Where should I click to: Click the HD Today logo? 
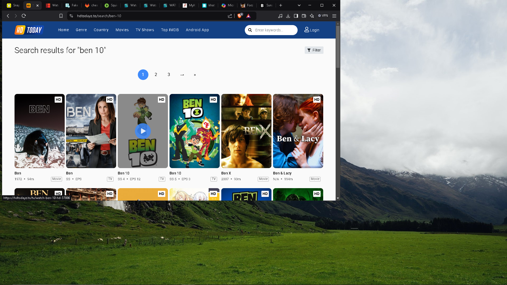[29, 30]
